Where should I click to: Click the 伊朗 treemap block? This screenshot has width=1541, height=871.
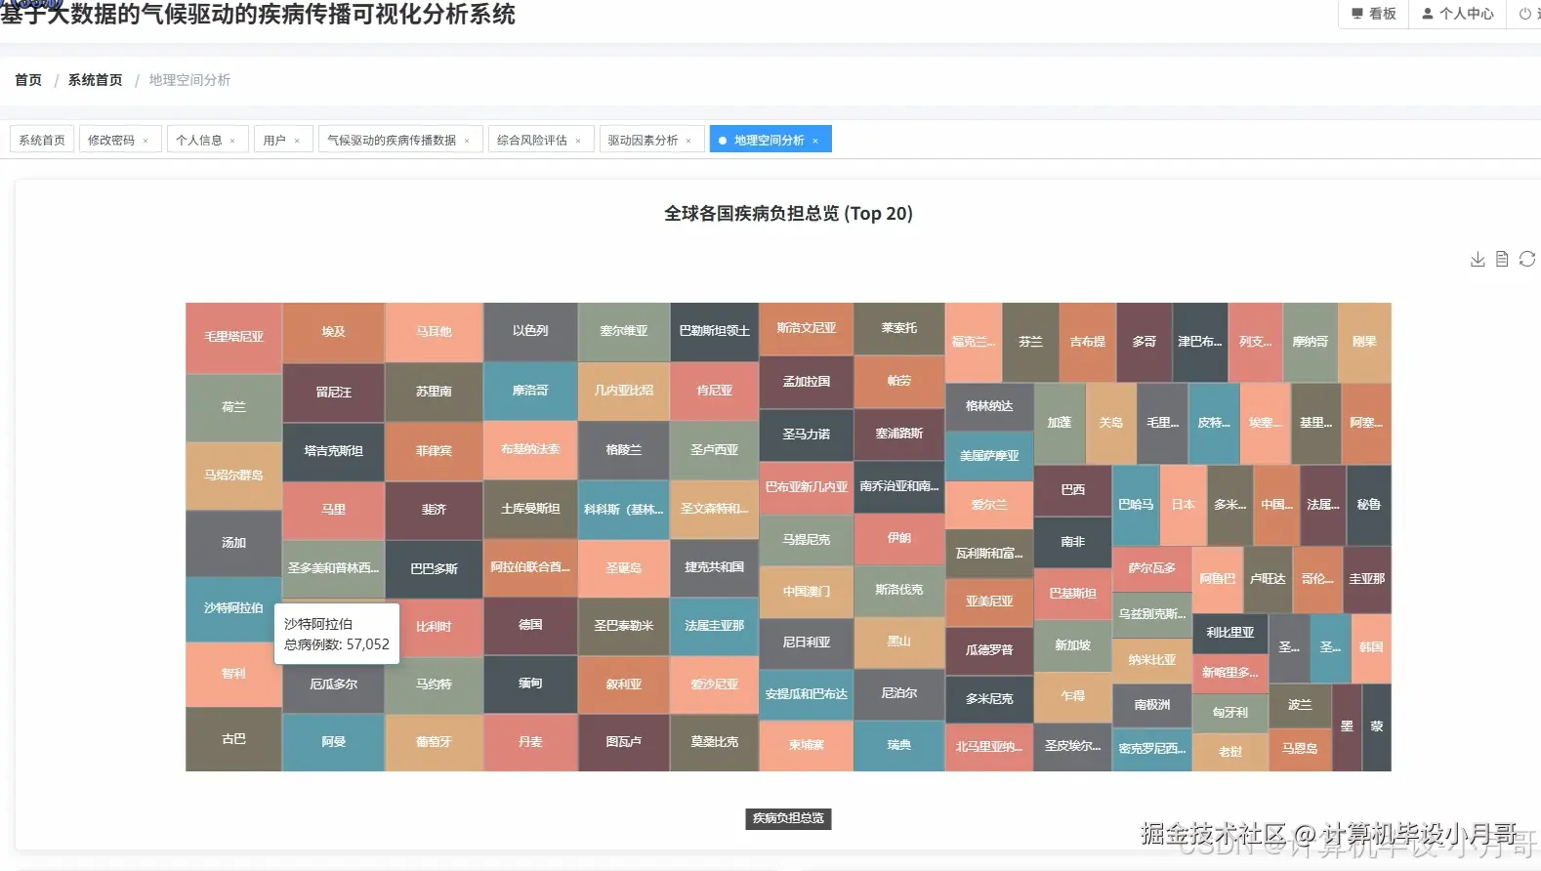pos(899,538)
